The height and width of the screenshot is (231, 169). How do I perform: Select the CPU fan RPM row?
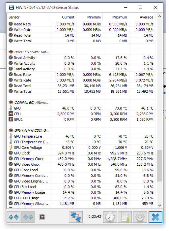(81, 114)
